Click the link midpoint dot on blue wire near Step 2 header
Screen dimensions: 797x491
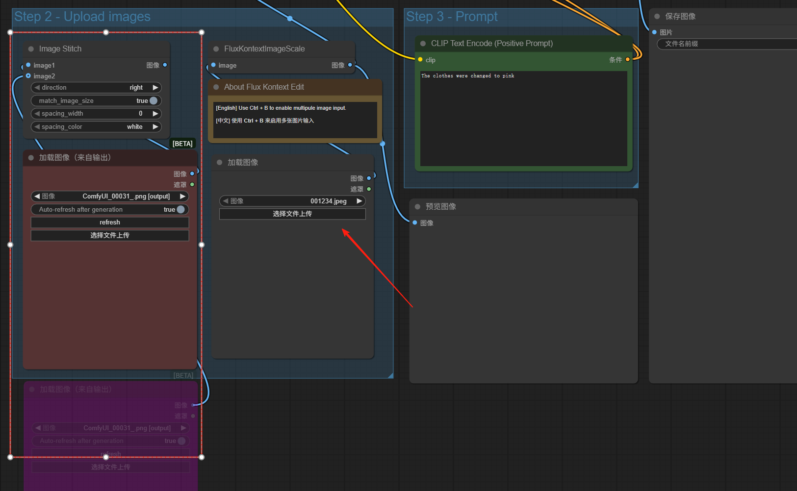290,19
